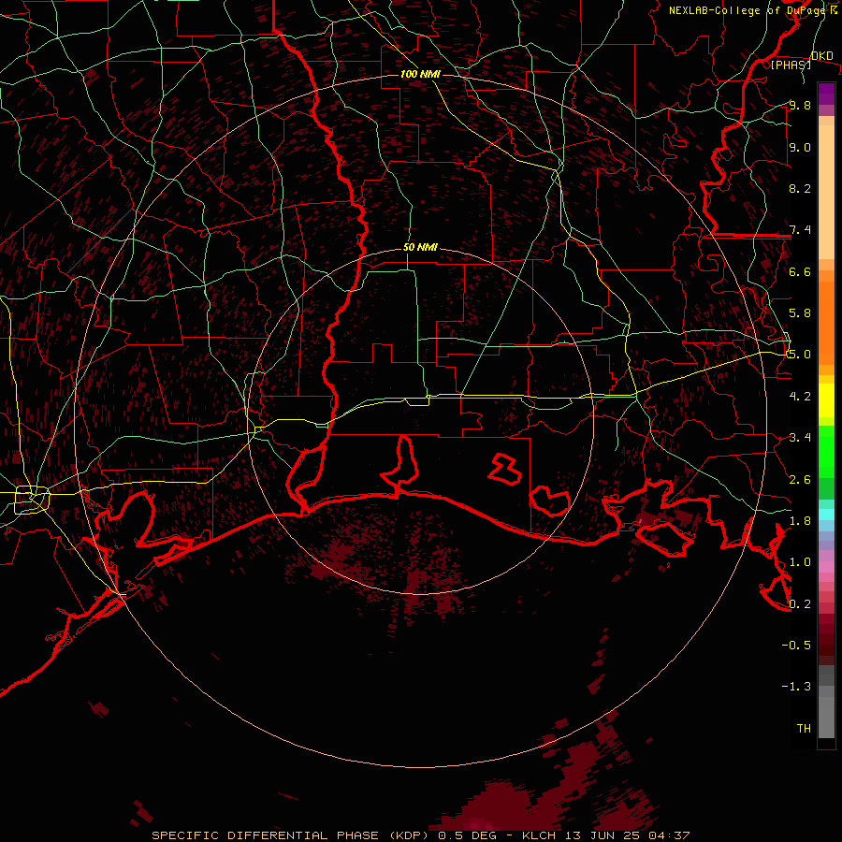Click the "[PHAS]" product label
842x842 pixels.
pos(791,65)
